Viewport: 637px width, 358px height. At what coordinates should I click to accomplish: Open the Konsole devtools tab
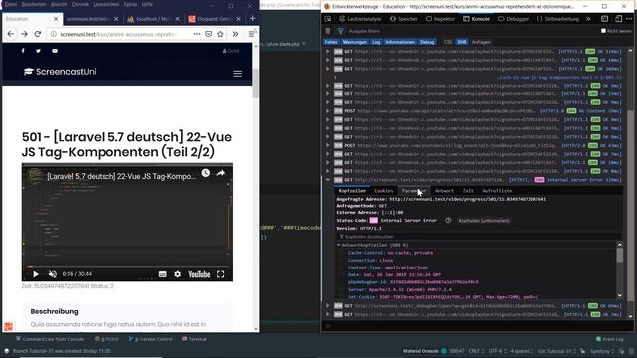coord(476,19)
